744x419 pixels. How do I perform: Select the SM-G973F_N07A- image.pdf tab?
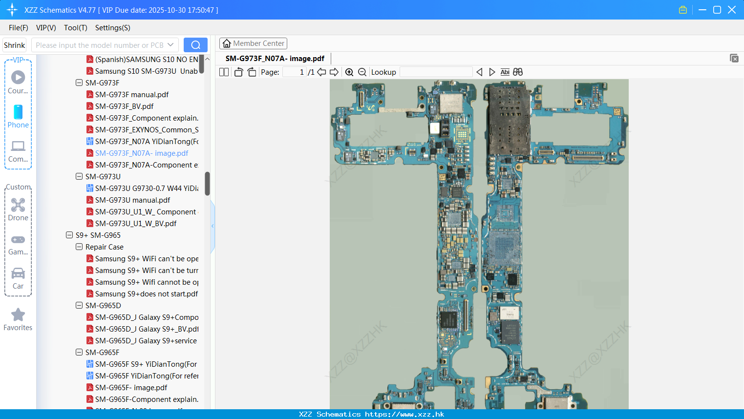275,59
